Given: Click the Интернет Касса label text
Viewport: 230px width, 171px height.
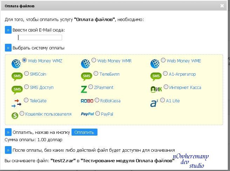Looking at the screenshot, I should tap(185, 88).
